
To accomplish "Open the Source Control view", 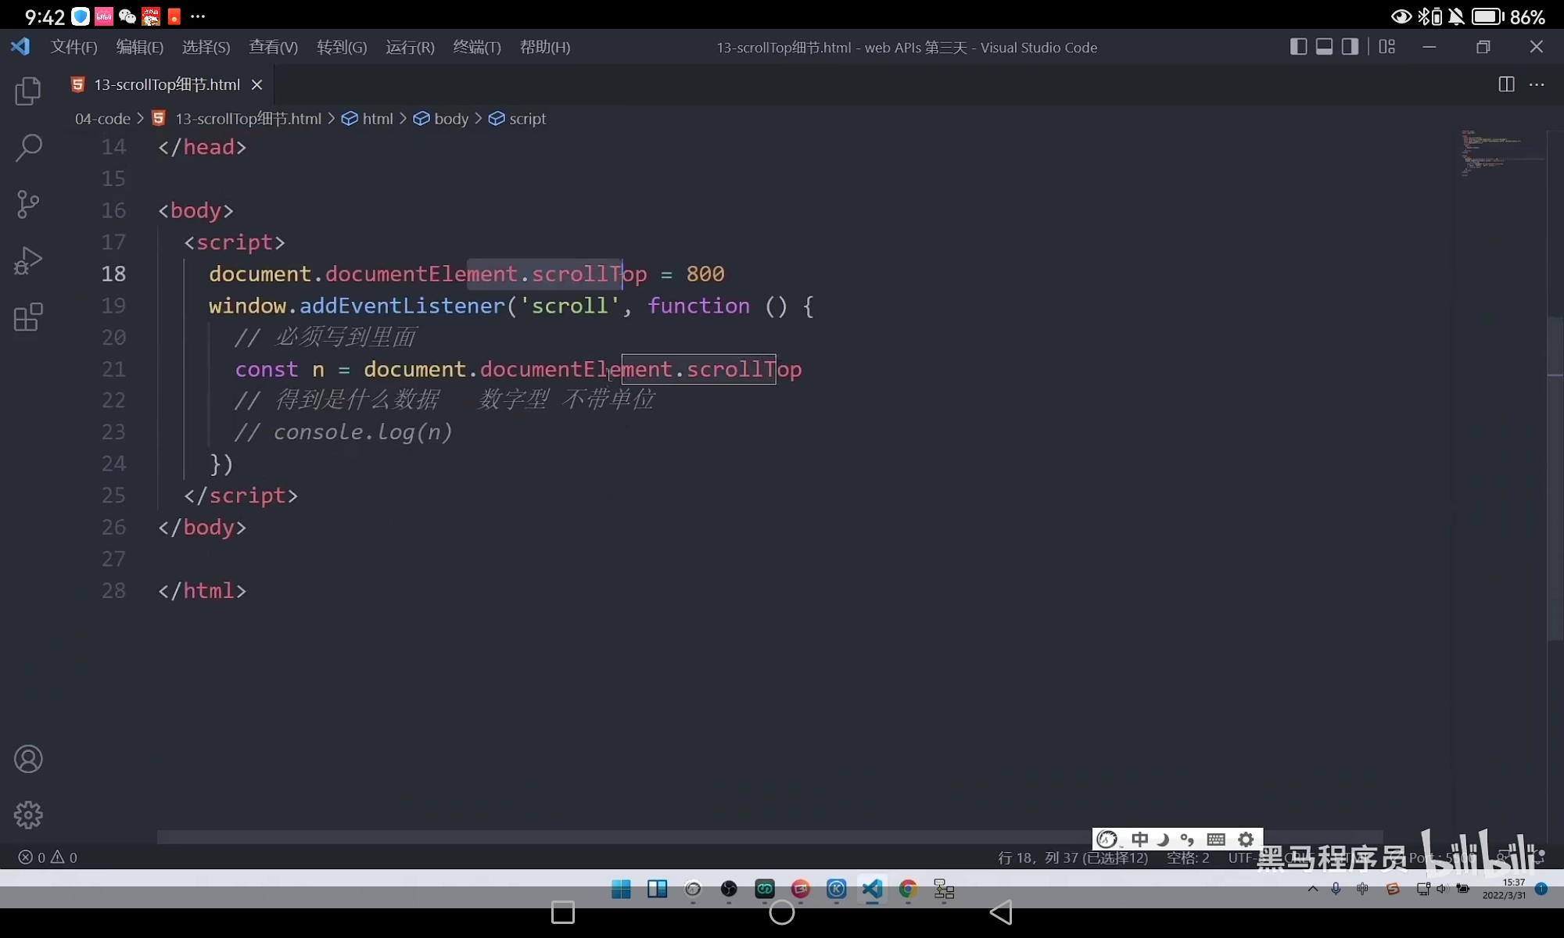I will point(28,204).
